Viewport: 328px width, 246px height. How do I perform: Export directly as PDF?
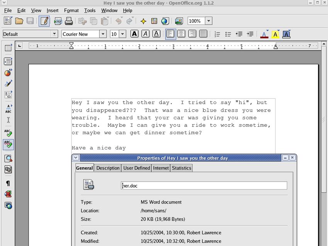click(58, 21)
